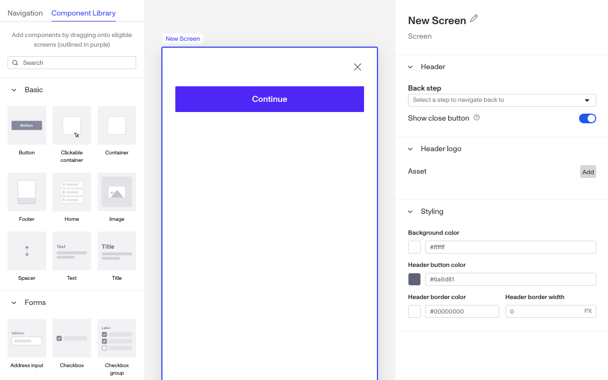Open the Header button color swatch
Screen dimensions: 608x380
click(x=414, y=279)
